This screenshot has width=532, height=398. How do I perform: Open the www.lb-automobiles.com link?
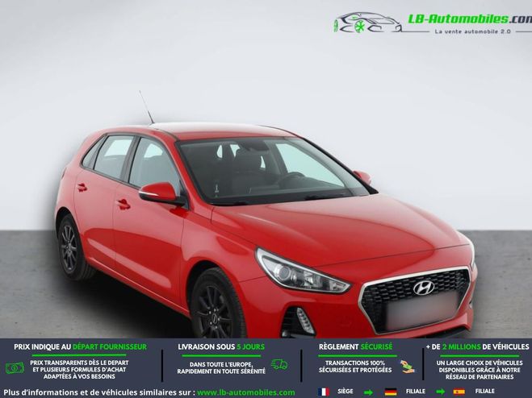pos(246,392)
